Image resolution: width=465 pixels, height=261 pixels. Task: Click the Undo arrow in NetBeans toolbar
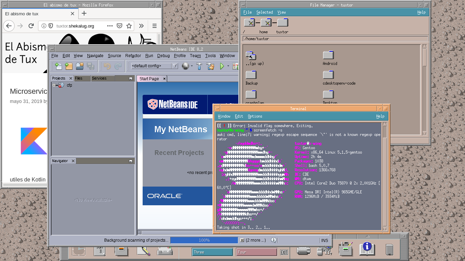107,66
